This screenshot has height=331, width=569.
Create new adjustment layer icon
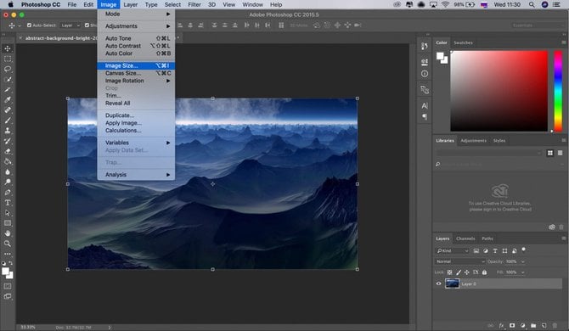click(x=522, y=326)
